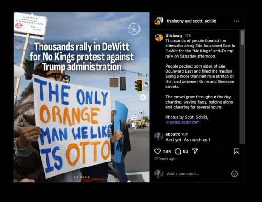Image resolution: width=262 pixels, height=202 pixels.
Task: Focus the Add a comment field
Action: pyautogui.click(x=197, y=174)
